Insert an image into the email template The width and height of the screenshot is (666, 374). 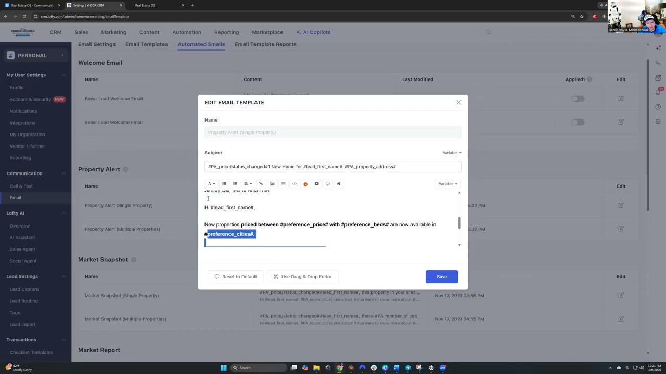coord(272,184)
